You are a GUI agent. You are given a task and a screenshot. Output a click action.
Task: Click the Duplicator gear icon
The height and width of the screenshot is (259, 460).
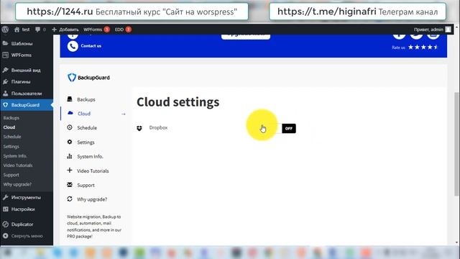pyautogui.click(x=5, y=224)
